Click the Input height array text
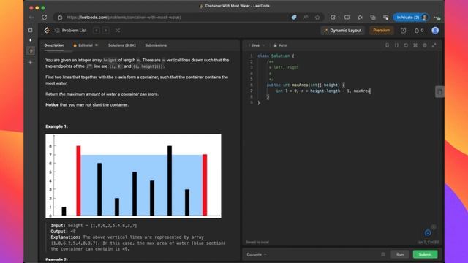468x263 pixels. (x=94, y=226)
